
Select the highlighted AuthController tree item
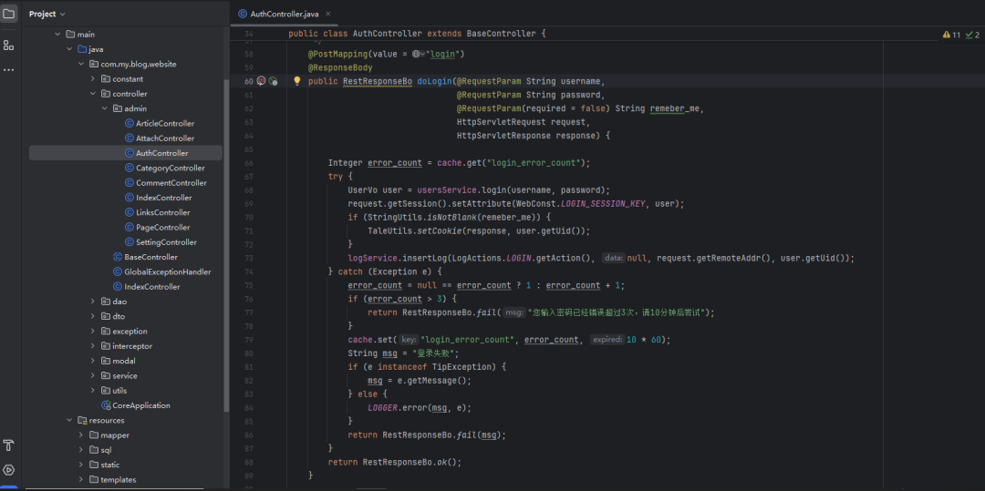pos(126,153)
